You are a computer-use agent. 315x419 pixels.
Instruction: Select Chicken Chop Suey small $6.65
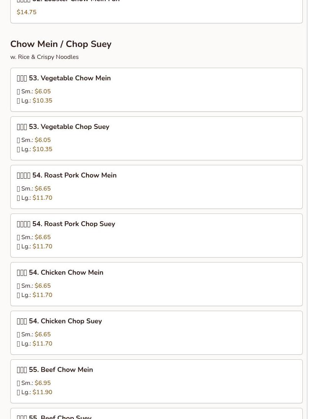tap(34, 334)
